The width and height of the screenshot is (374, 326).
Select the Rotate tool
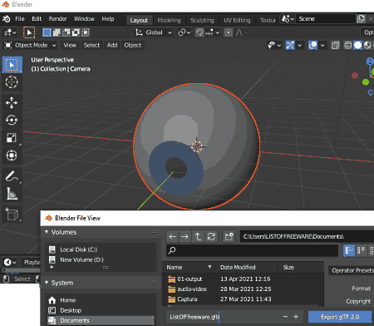pos(12,120)
